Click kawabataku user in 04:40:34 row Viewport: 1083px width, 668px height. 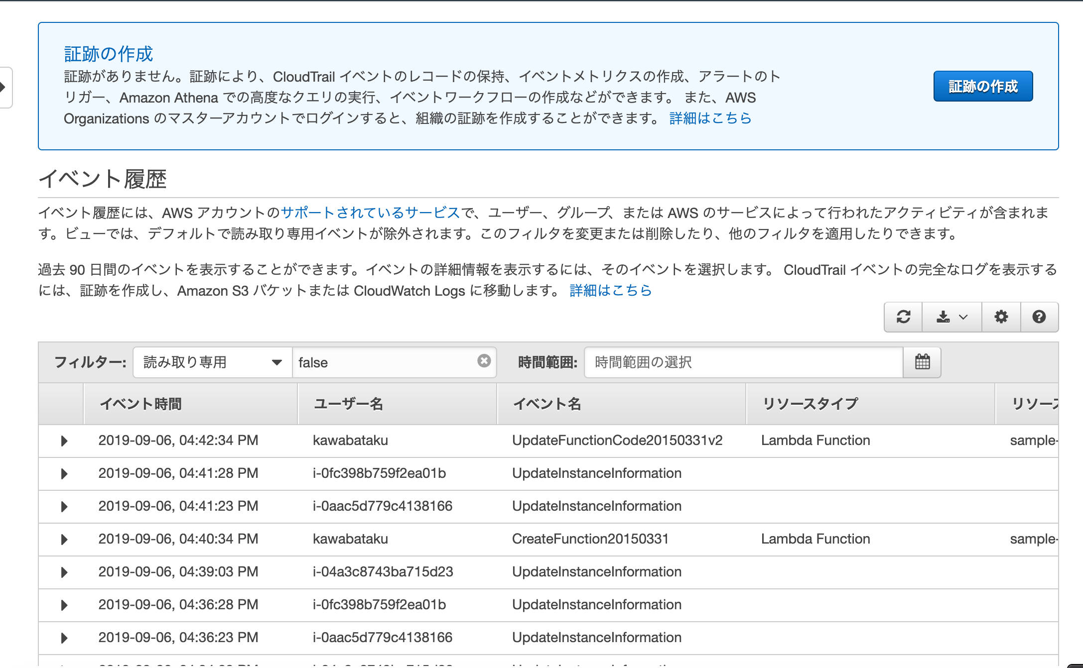pos(350,539)
